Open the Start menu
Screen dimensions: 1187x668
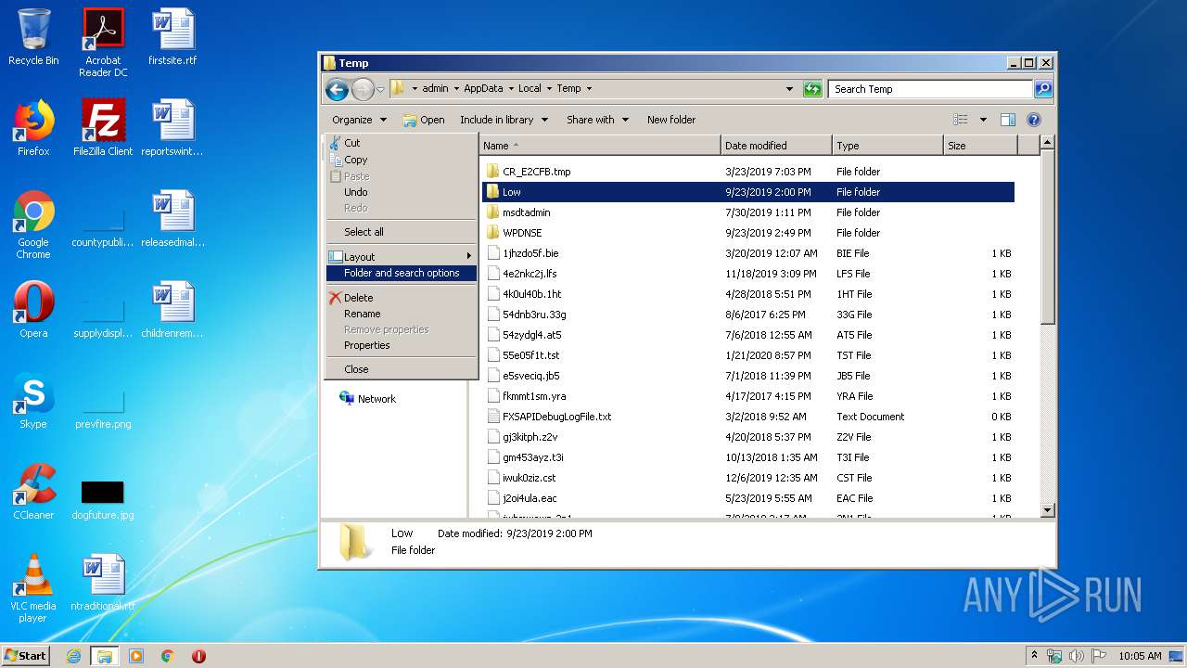pyautogui.click(x=26, y=656)
